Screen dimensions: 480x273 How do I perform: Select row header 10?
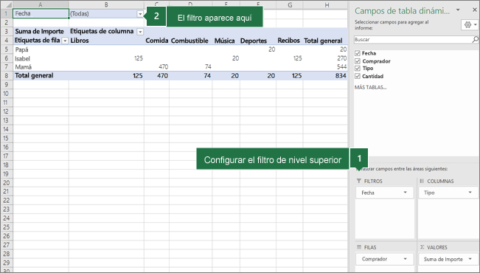coord(6,94)
